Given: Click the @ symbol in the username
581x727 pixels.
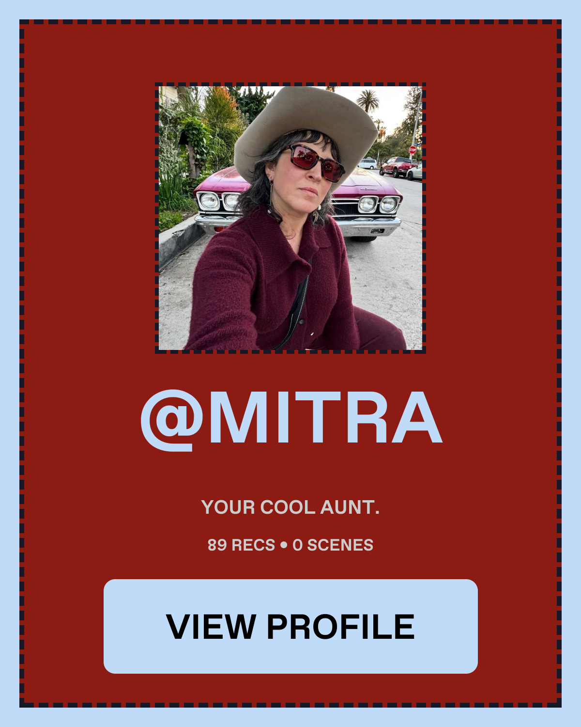Looking at the screenshot, I should pyautogui.click(x=171, y=421).
